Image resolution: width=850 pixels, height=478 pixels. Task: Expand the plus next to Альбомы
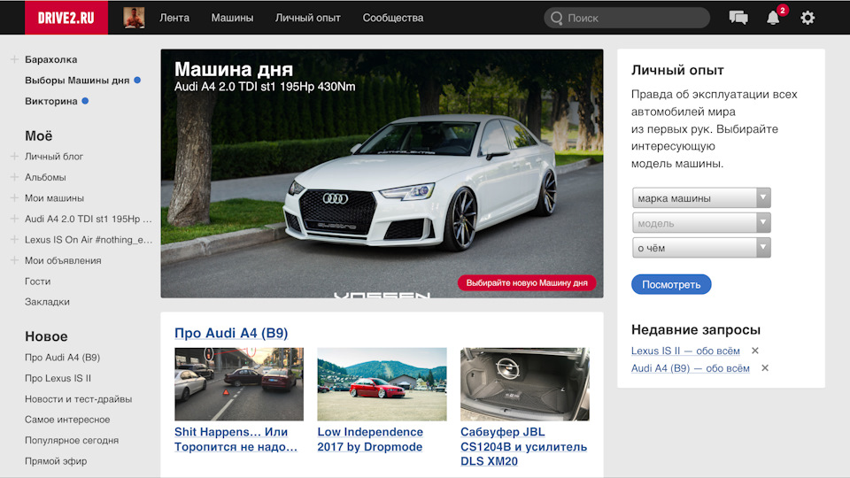[15, 177]
